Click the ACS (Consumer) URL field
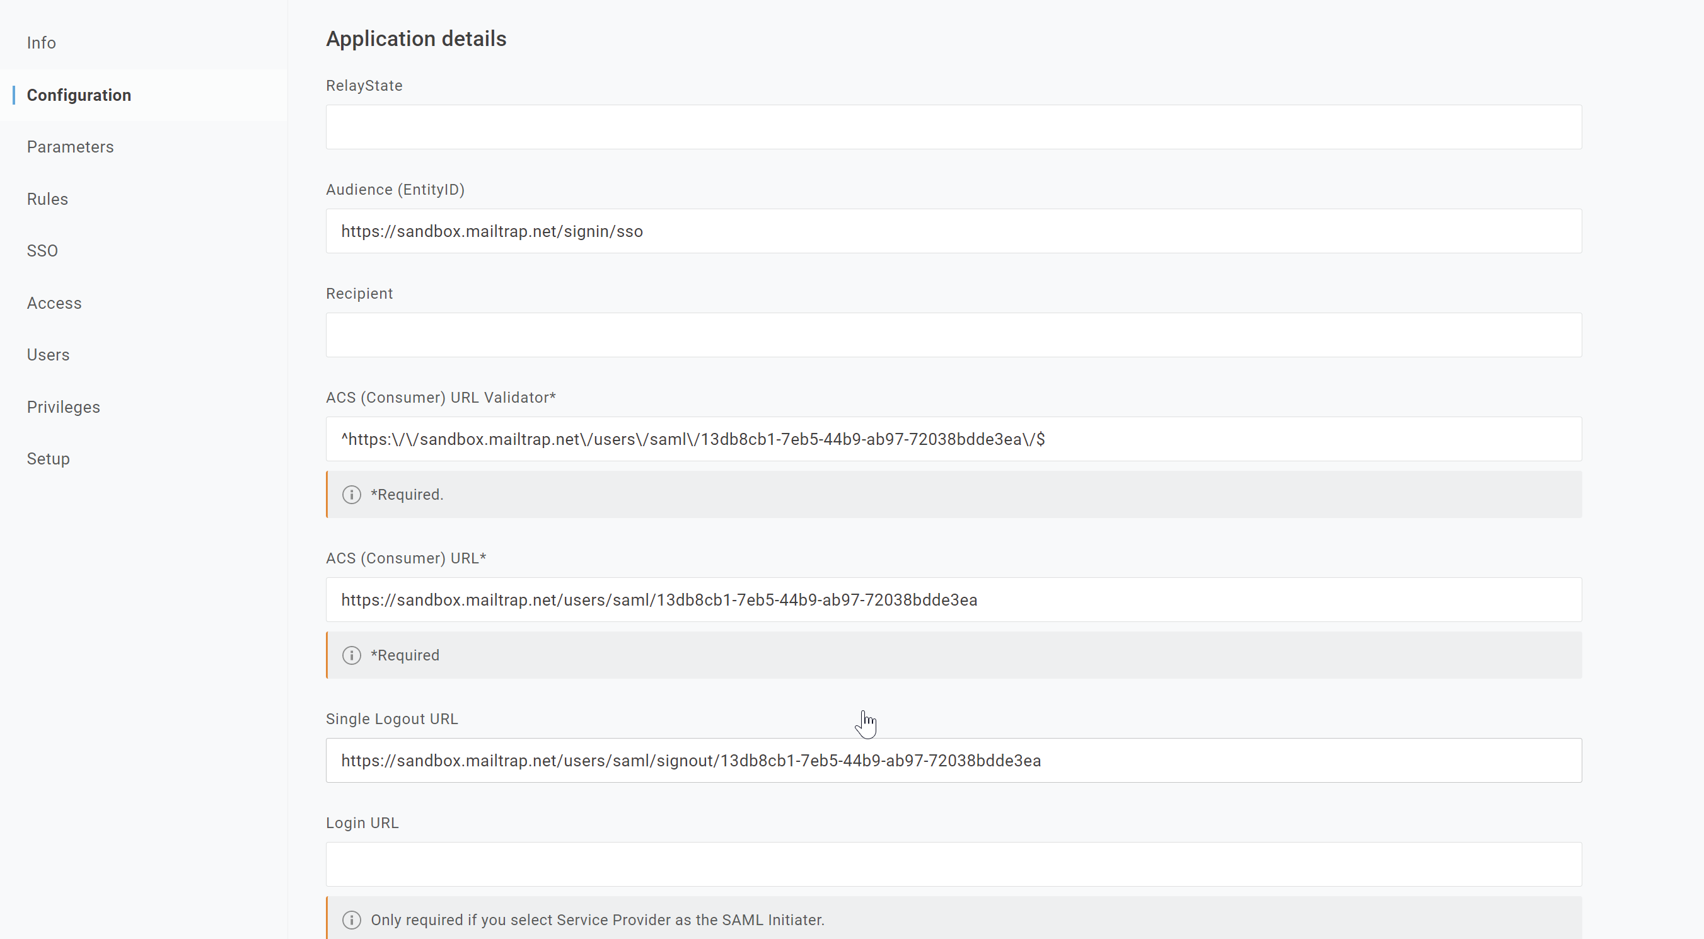Viewport: 1704px width, 939px height. point(953,600)
